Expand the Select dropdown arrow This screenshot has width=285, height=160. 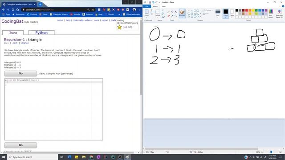[158, 17]
